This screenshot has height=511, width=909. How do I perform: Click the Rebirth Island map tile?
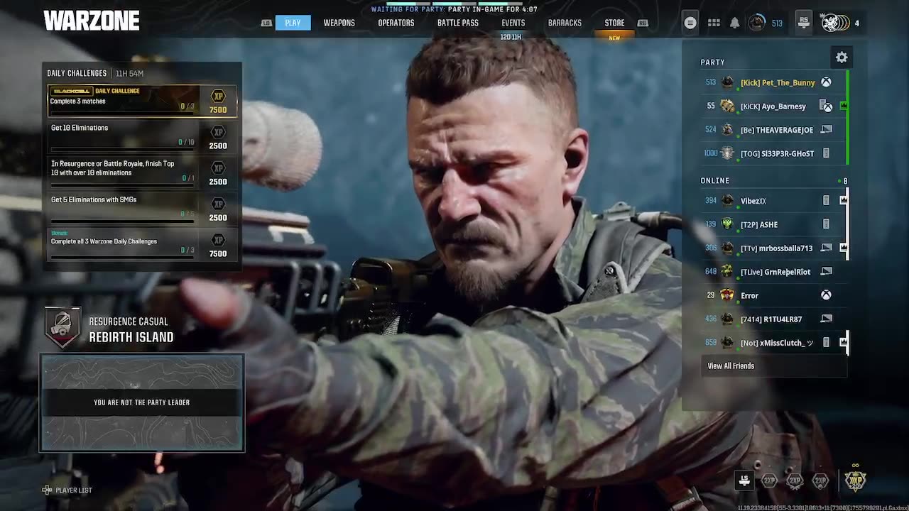142,402
